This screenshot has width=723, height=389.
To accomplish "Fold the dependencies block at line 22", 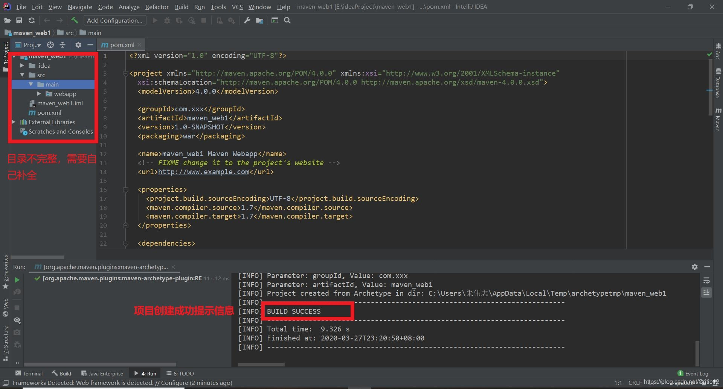I will pyautogui.click(x=126, y=243).
